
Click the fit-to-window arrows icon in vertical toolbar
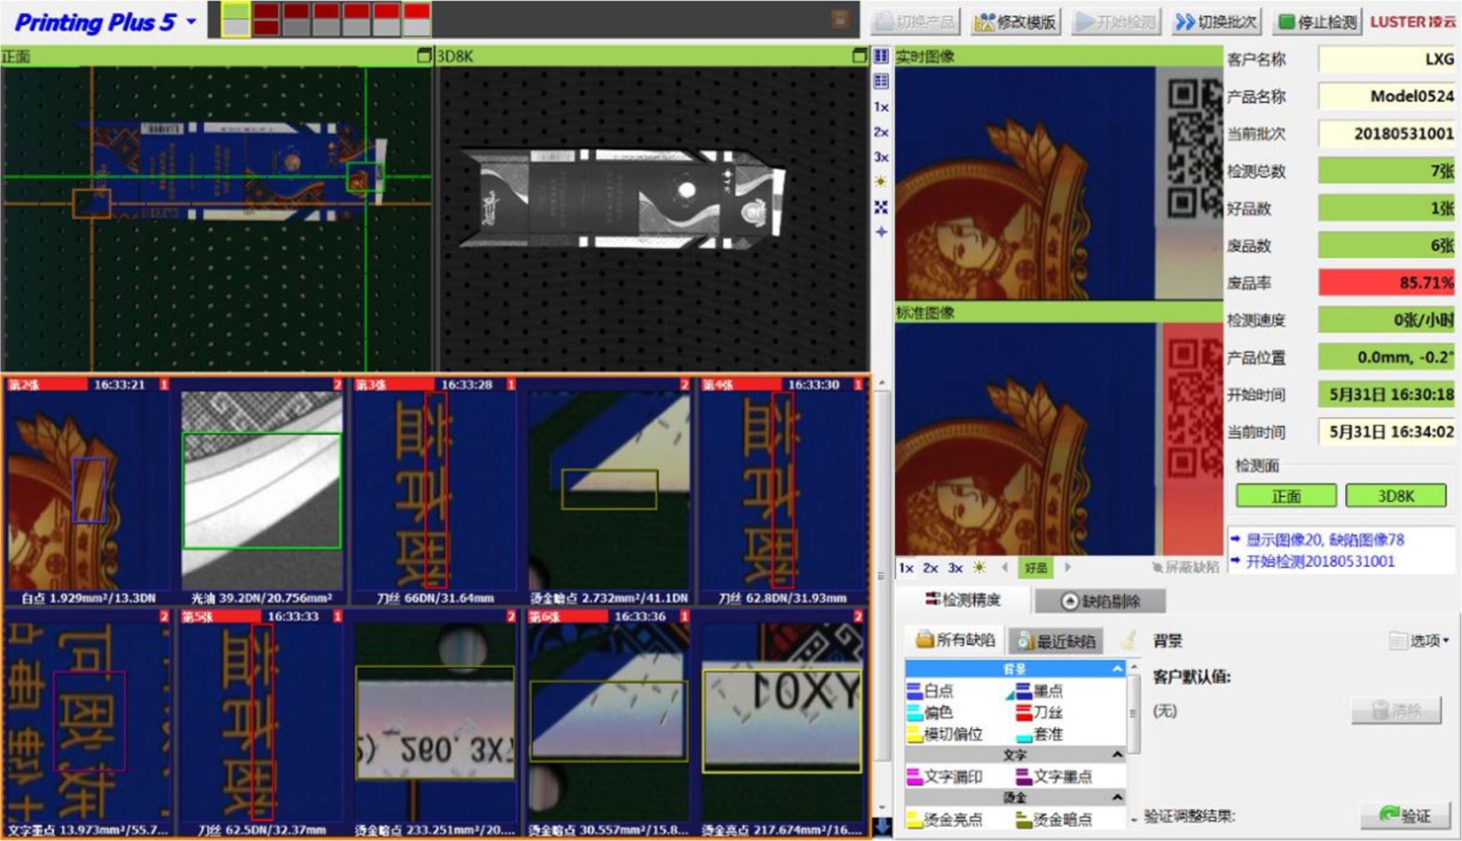881,208
